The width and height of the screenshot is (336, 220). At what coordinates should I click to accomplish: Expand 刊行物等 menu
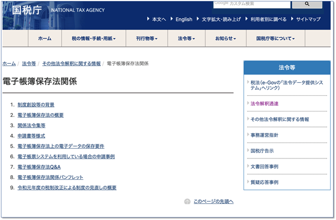(x=147, y=39)
